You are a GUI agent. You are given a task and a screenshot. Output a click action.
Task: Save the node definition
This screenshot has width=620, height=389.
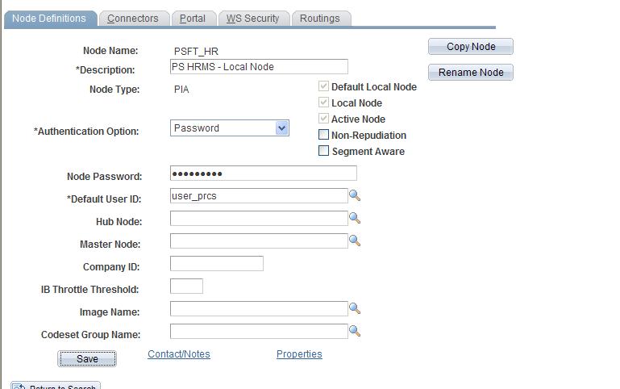click(x=87, y=358)
